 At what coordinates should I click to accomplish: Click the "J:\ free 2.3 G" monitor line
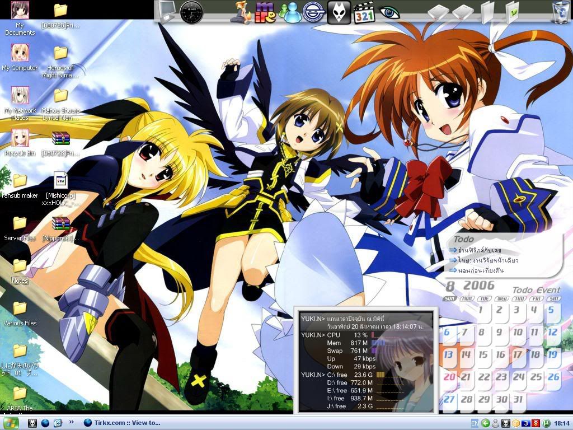pos(350,406)
